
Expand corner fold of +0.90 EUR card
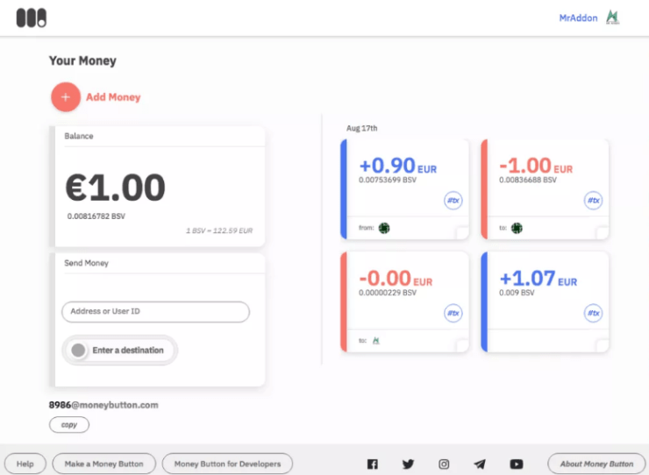tap(462, 232)
